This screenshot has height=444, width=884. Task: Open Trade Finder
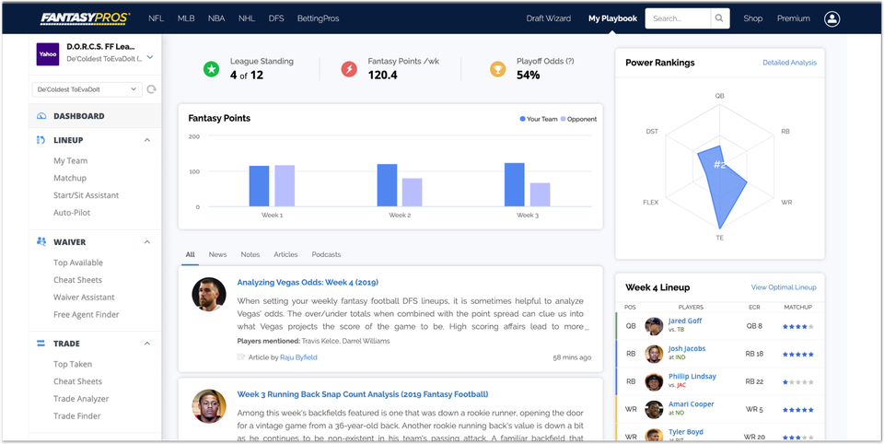pyautogui.click(x=77, y=415)
